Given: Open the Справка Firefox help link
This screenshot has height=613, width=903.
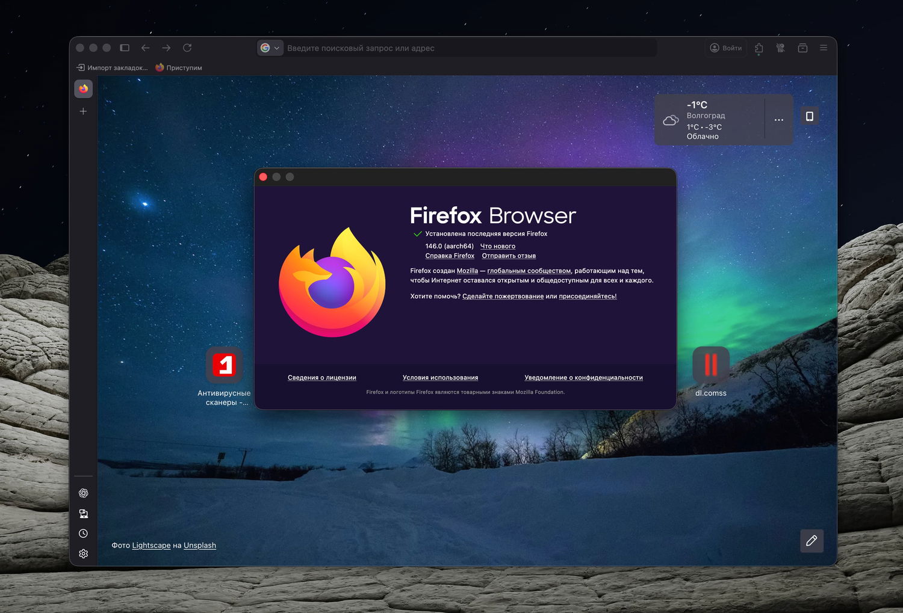Looking at the screenshot, I should tap(450, 256).
